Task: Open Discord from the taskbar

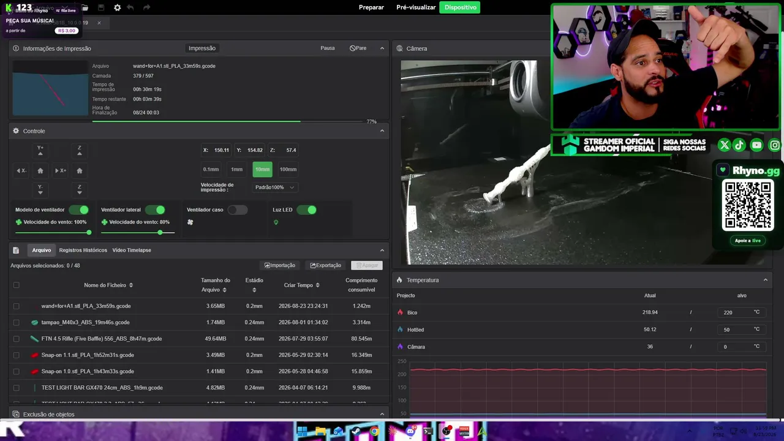Action: (410, 431)
